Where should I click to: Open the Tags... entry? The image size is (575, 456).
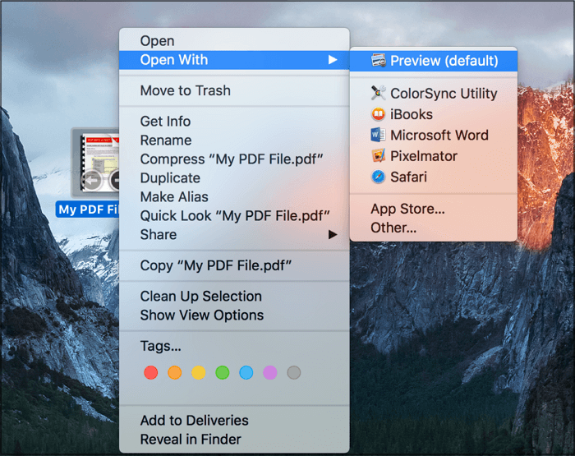[234, 346]
